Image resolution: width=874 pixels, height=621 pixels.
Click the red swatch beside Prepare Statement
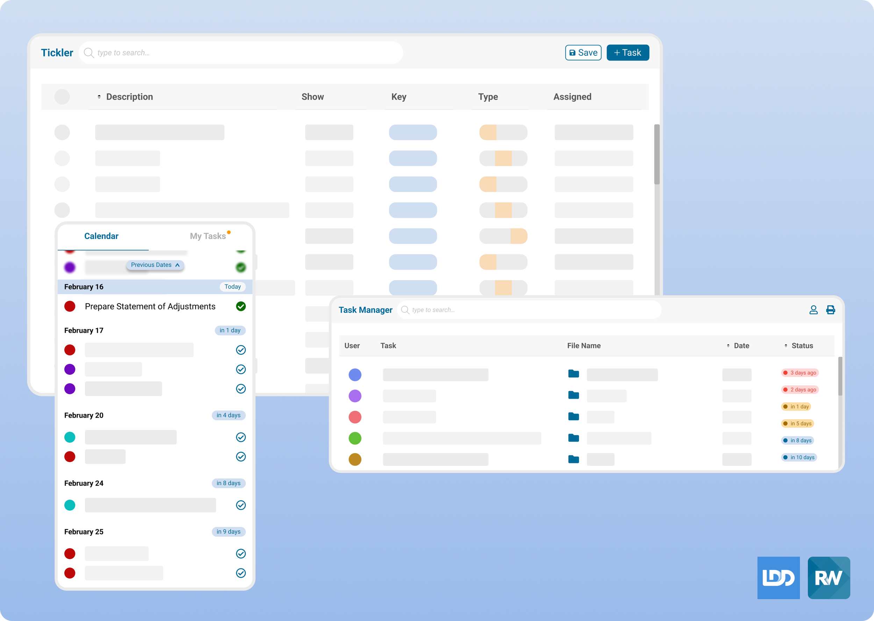pos(70,306)
